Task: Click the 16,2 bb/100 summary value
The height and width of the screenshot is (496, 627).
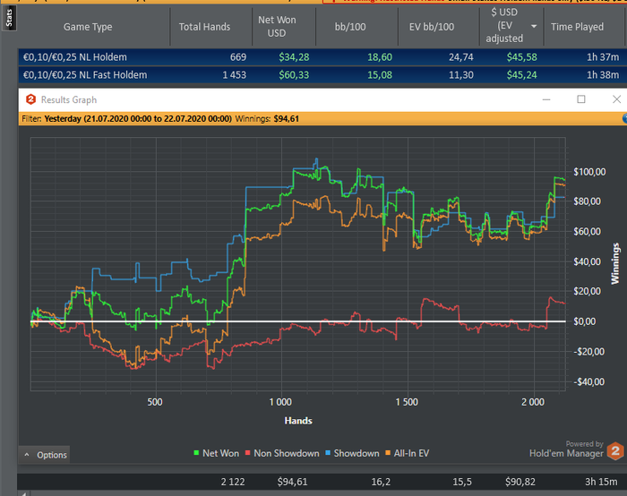Action: coord(381,482)
